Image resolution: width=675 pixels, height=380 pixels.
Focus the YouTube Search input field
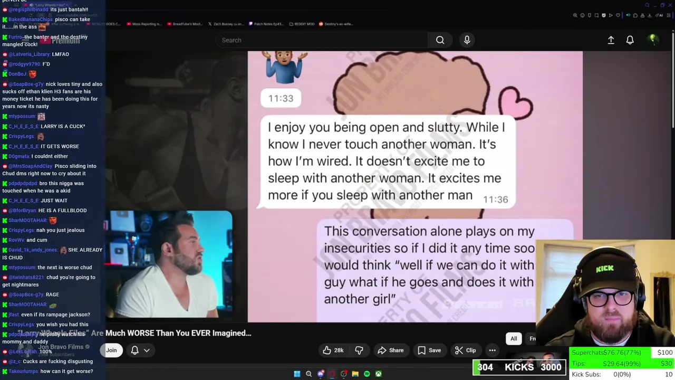click(x=322, y=40)
